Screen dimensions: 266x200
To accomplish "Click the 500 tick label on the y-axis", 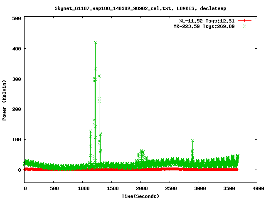I will [x=17, y=18].
